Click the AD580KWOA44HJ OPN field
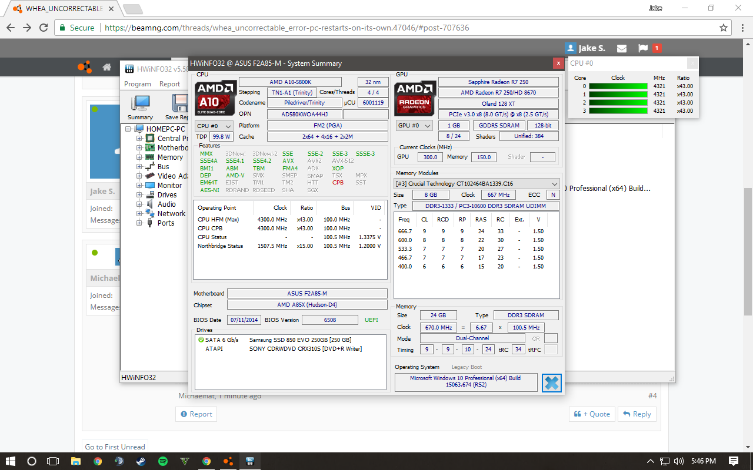The width and height of the screenshot is (753, 470). [x=304, y=115]
